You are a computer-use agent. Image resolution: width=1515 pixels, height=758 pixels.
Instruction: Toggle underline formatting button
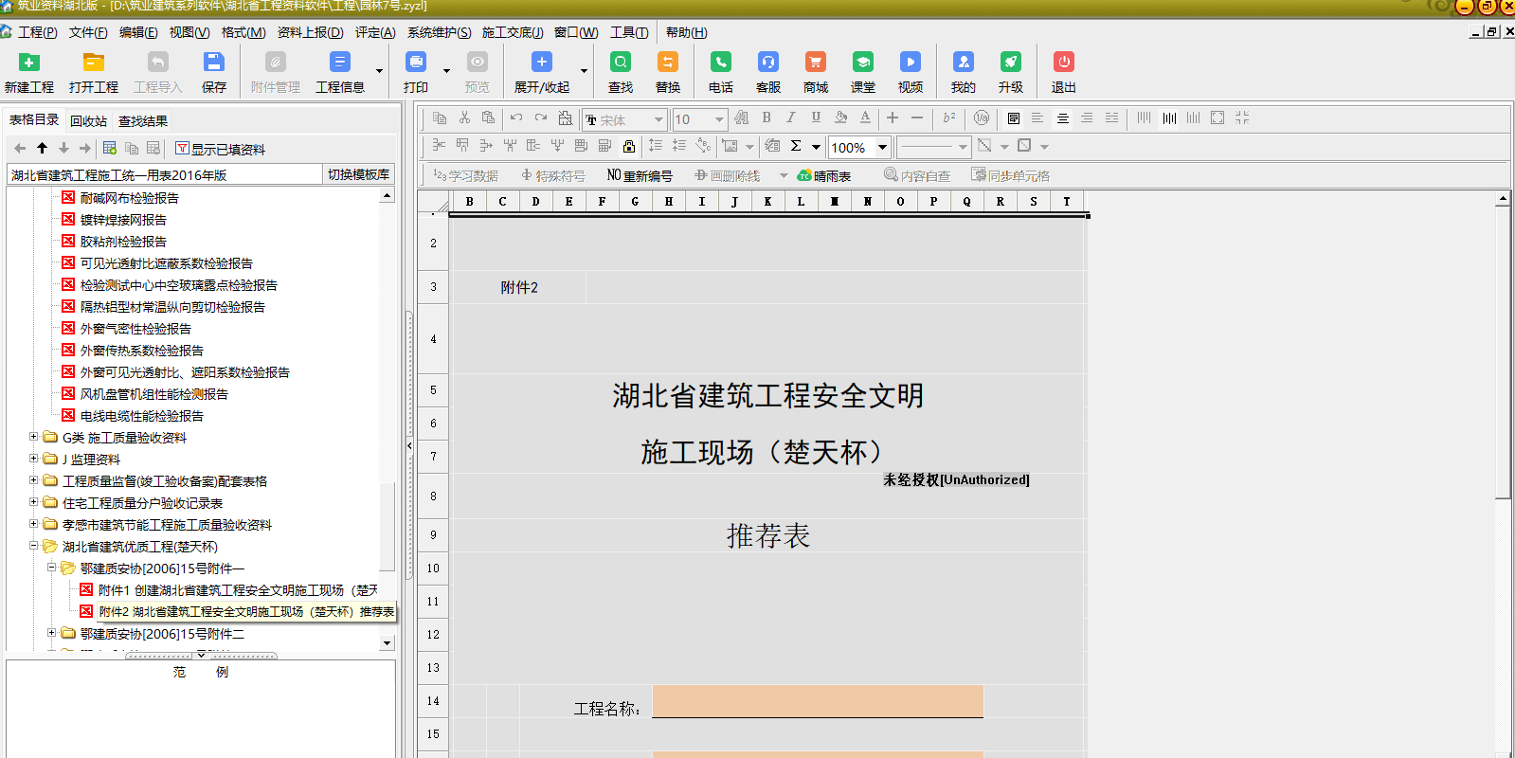(x=815, y=118)
